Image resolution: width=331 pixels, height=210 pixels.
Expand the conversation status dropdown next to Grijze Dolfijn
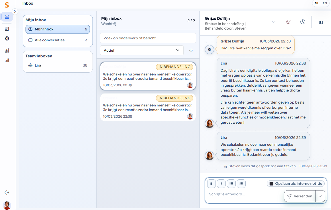274,22
